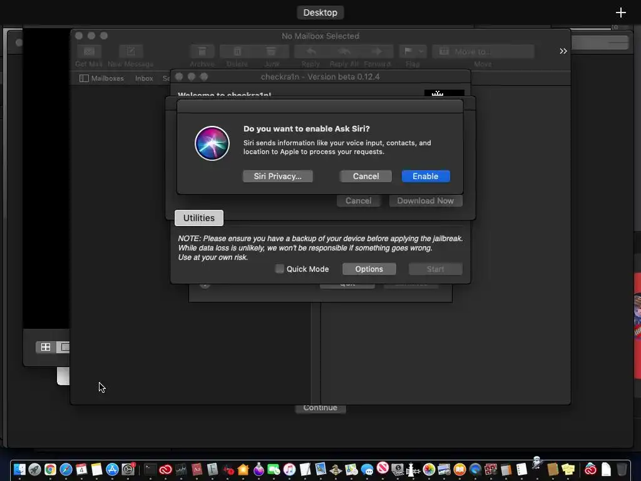Open News from the Dock
641x481 pixels.
pyautogui.click(x=382, y=467)
